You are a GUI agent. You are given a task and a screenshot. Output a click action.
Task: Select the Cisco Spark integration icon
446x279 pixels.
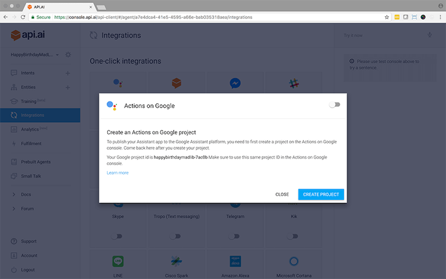176,261
